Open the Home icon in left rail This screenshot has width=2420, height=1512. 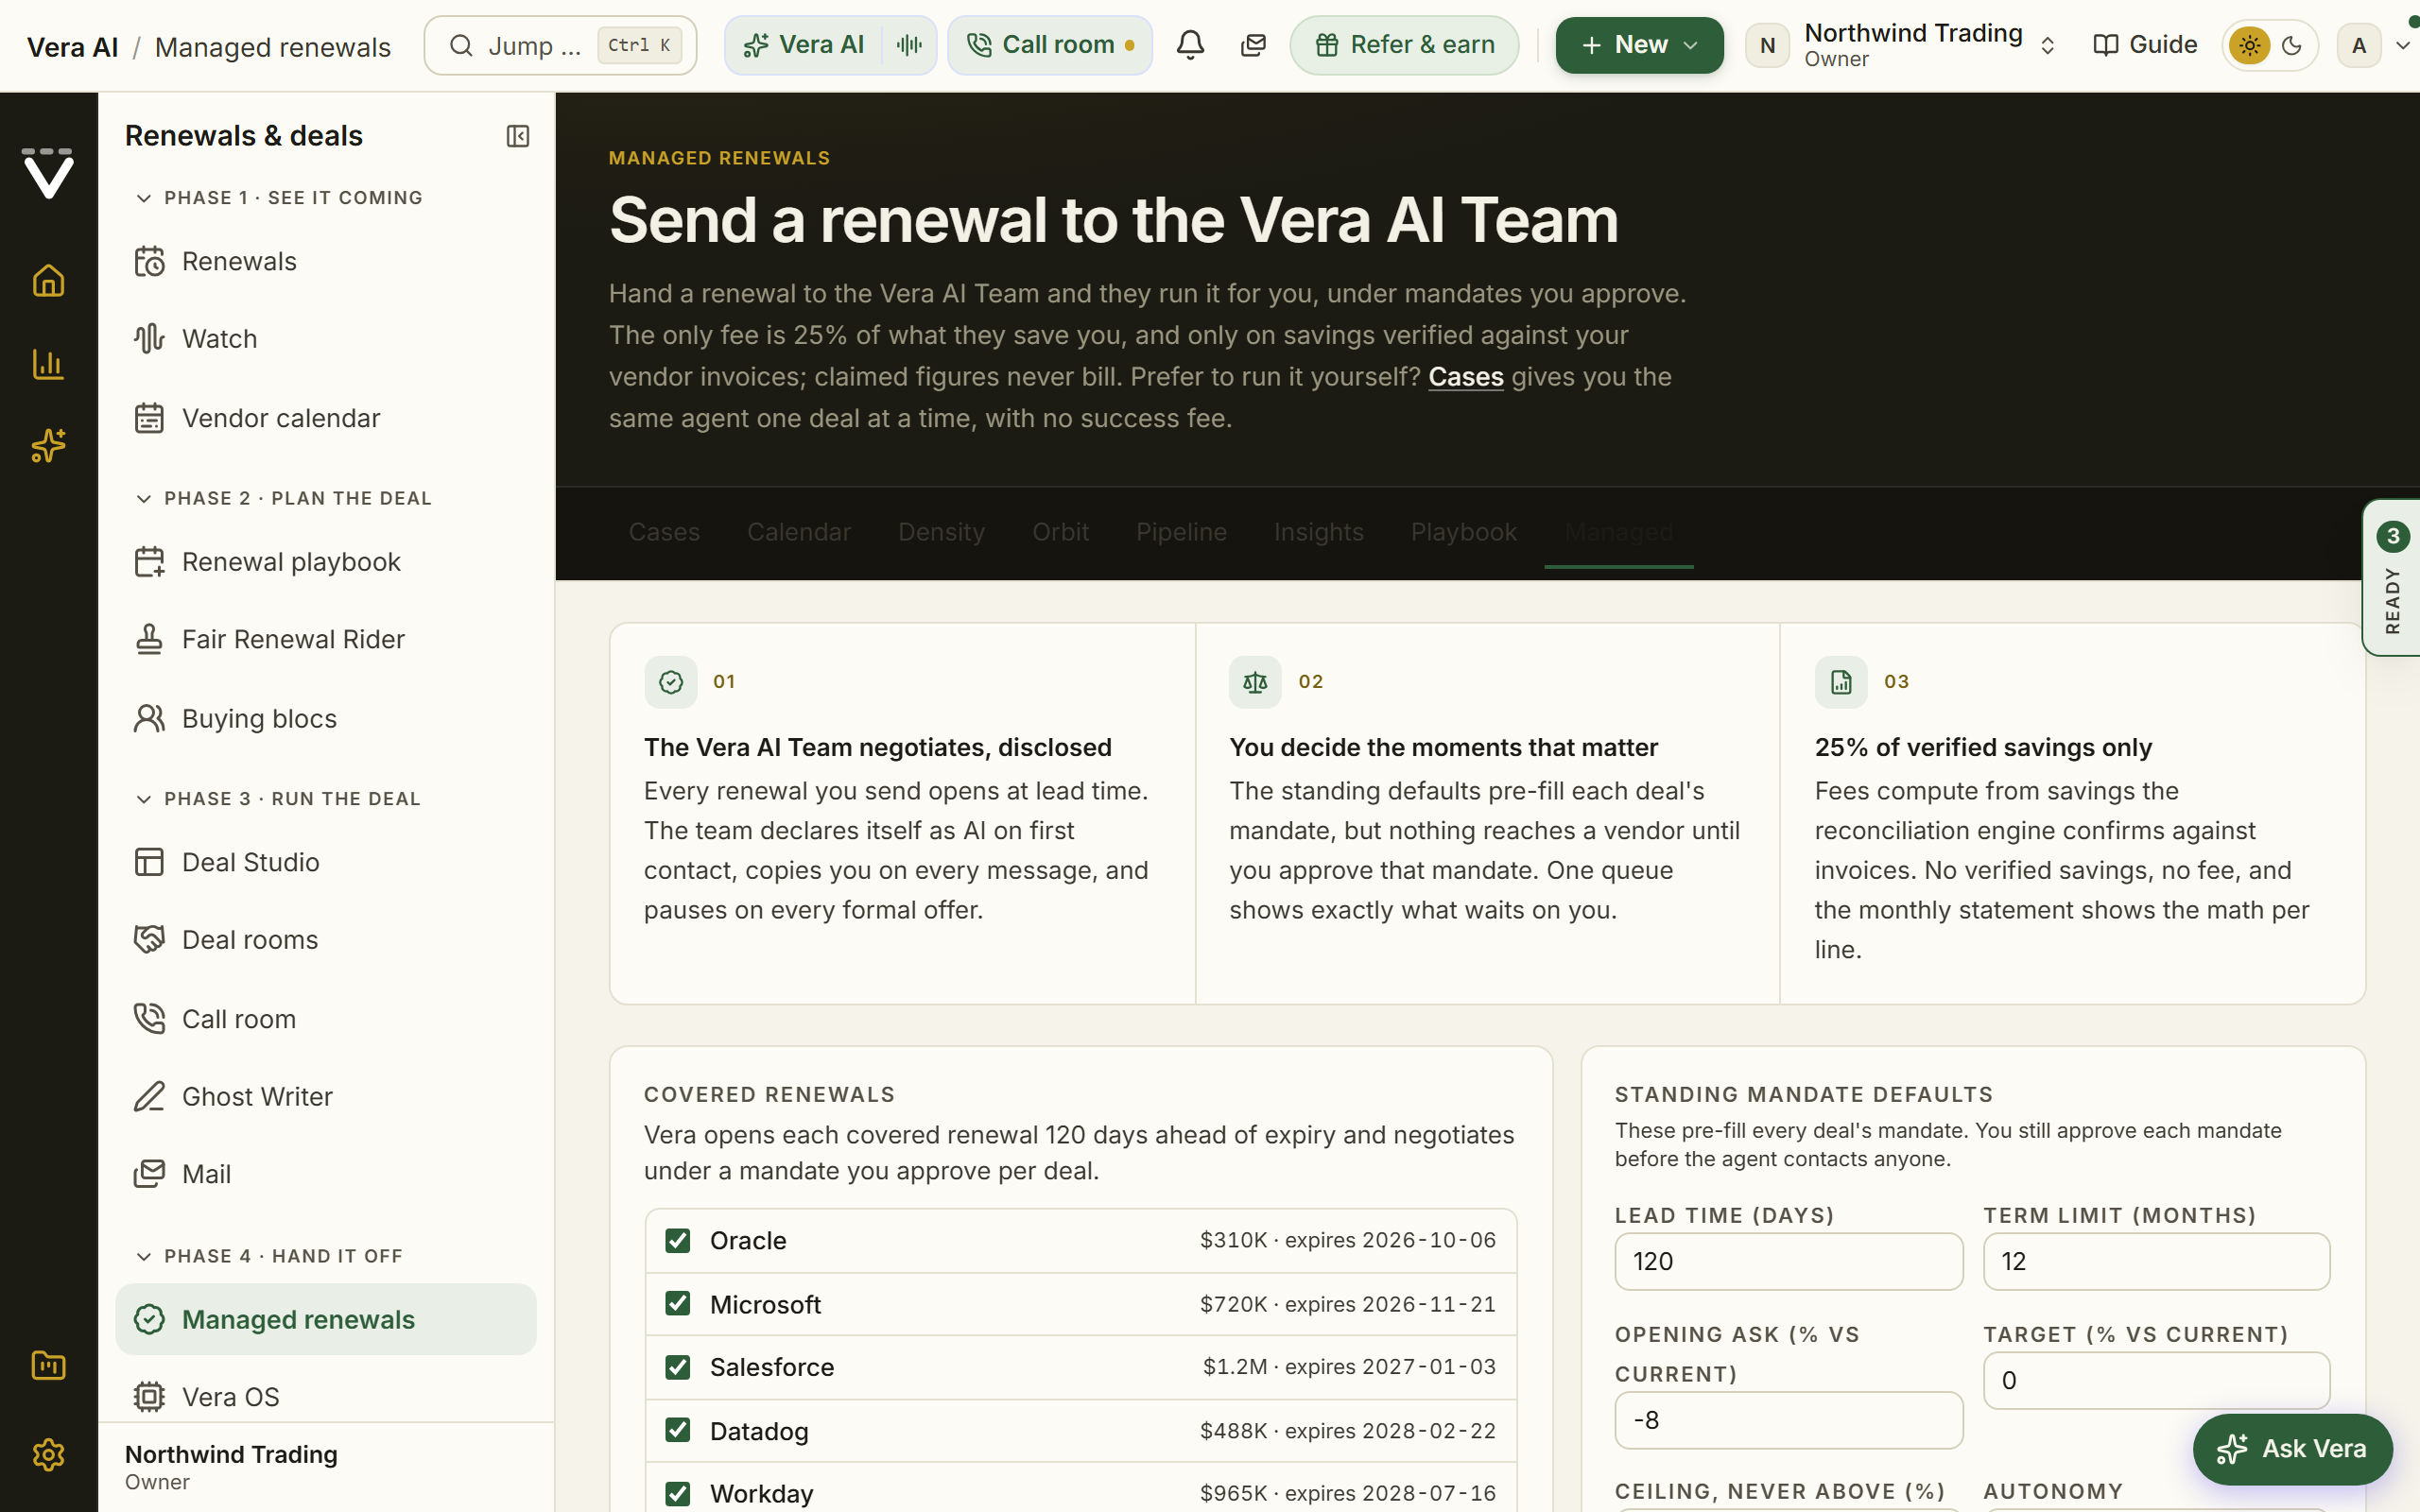[x=48, y=281]
